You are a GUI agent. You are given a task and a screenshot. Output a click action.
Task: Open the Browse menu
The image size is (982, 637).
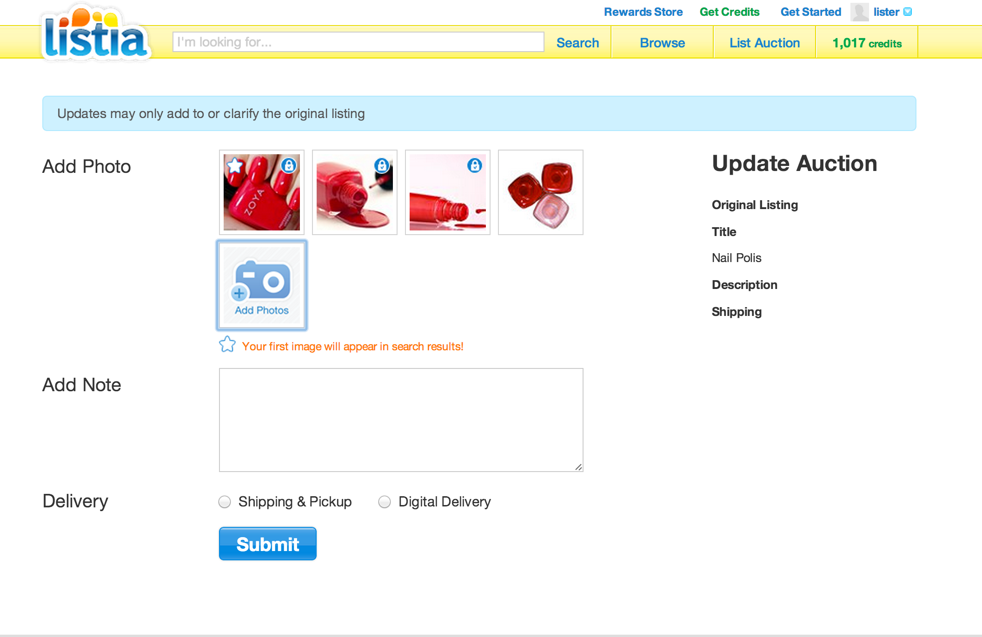pos(662,43)
